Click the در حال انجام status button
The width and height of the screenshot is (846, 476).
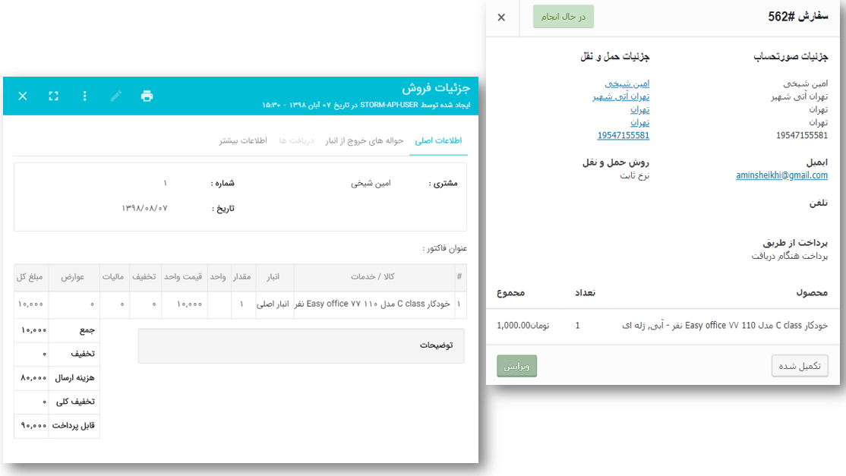tap(563, 17)
